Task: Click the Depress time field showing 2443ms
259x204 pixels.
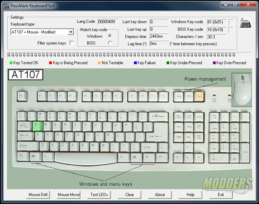Action: click(x=159, y=36)
